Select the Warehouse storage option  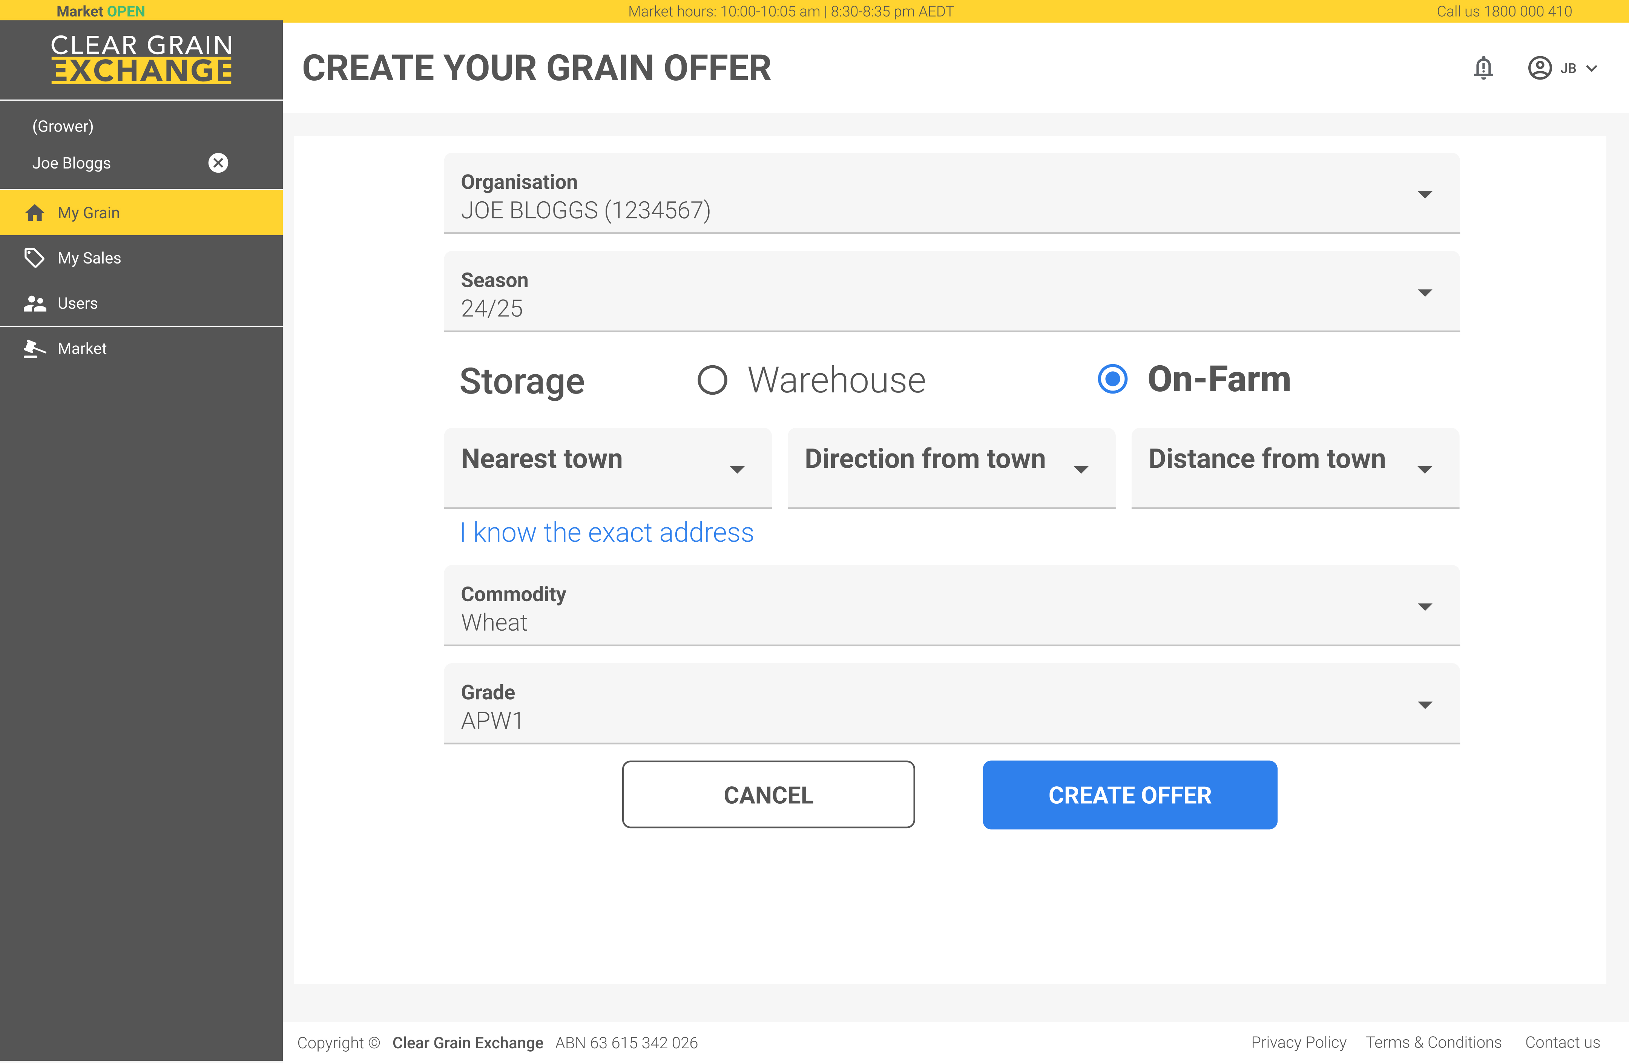click(712, 380)
